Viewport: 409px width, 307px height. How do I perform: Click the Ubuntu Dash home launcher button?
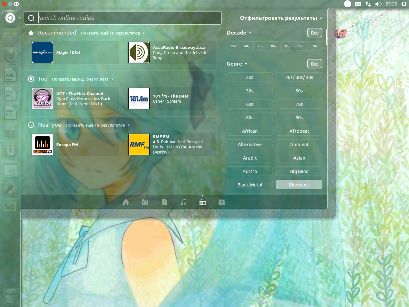click(x=10, y=18)
